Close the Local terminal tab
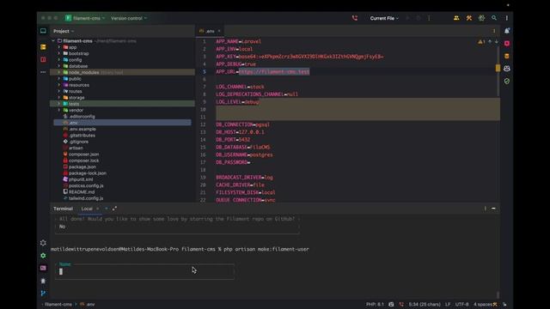Image resolution: width=550 pixels, height=309 pixels. tap(98, 209)
